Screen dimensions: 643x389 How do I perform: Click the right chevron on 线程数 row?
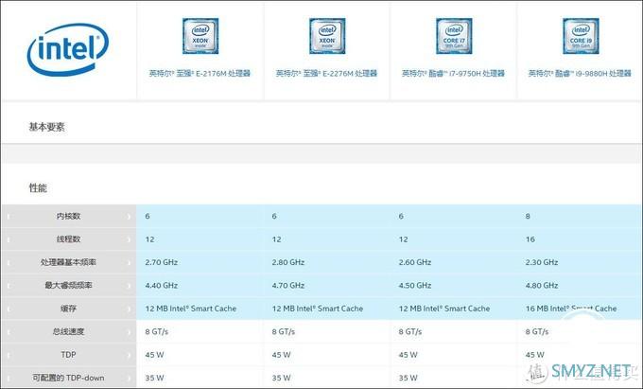pyautogui.click(x=129, y=239)
